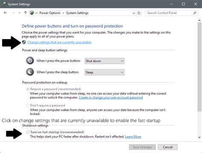Click heading Define power buttons and turn on password protection
202x153 pixels.
[x=72, y=26]
